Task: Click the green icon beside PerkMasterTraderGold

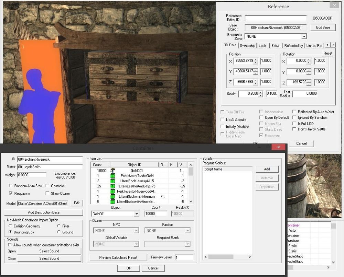Action: coord(113,176)
